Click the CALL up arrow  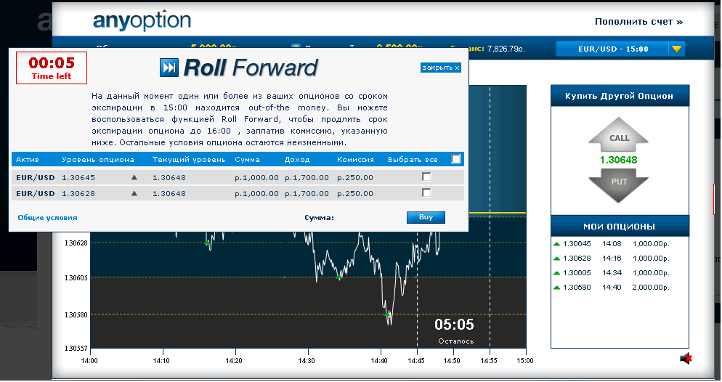click(x=618, y=134)
